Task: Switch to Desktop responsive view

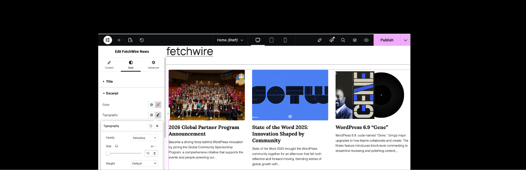Action: pyautogui.click(x=258, y=40)
